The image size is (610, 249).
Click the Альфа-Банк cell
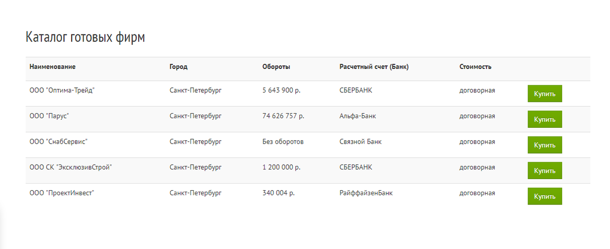point(358,116)
